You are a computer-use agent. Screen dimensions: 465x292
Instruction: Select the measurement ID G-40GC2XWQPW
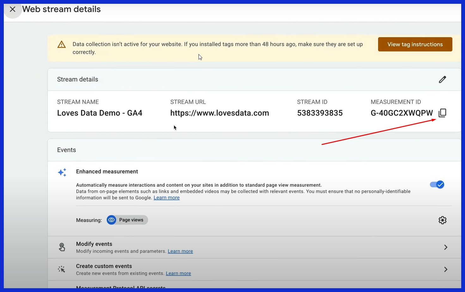point(402,113)
